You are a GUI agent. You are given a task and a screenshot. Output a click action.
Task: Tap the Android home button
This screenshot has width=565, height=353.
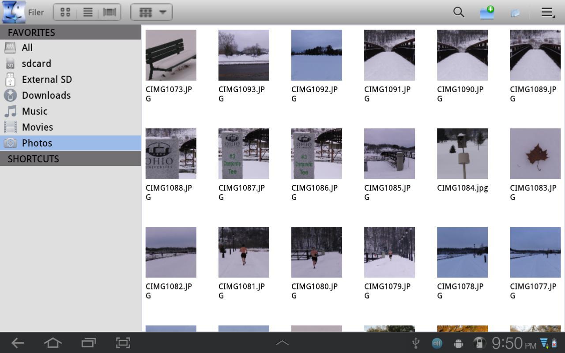click(53, 343)
